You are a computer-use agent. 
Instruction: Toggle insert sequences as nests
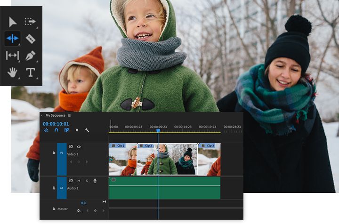click(46, 130)
